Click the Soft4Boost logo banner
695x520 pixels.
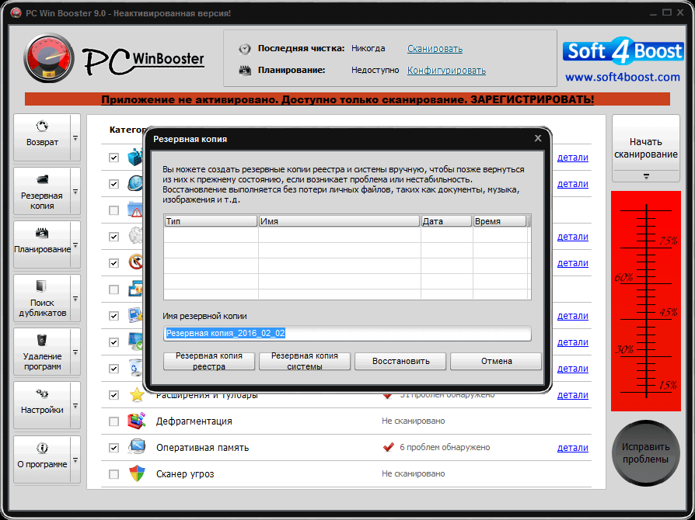(623, 51)
